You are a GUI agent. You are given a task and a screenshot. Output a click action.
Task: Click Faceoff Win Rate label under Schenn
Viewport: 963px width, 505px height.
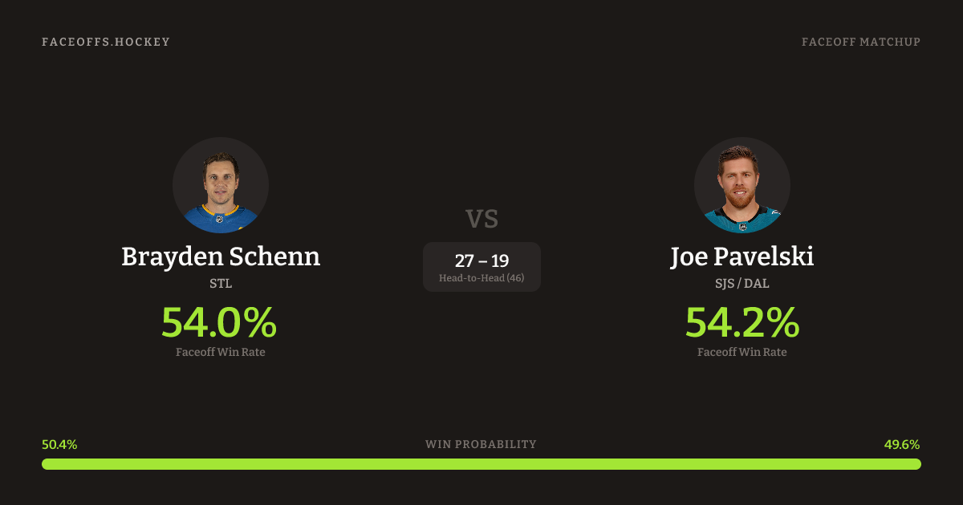pyautogui.click(x=221, y=352)
